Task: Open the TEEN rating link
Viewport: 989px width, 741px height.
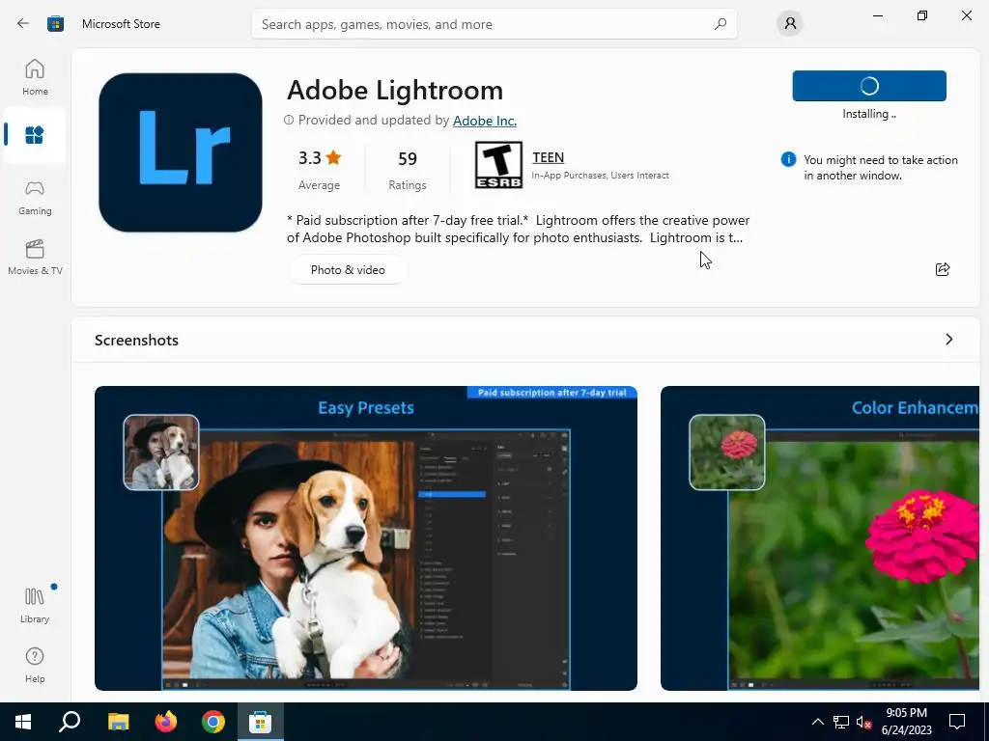Action: [x=549, y=157]
